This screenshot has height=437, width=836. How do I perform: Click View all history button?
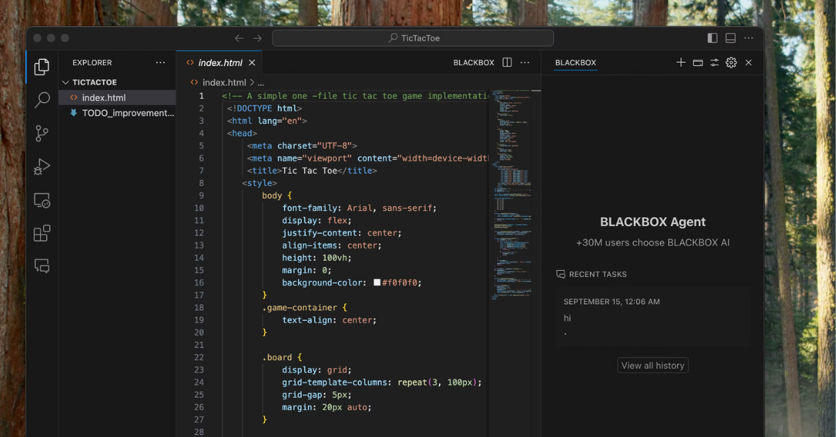click(653, 365)
